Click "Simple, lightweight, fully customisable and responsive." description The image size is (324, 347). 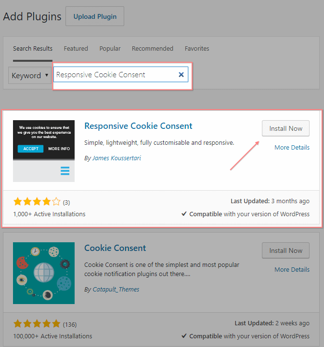(x=159, y=143)
